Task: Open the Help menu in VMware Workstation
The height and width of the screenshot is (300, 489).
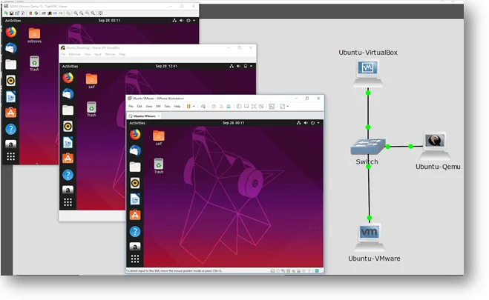Action: 177,107
